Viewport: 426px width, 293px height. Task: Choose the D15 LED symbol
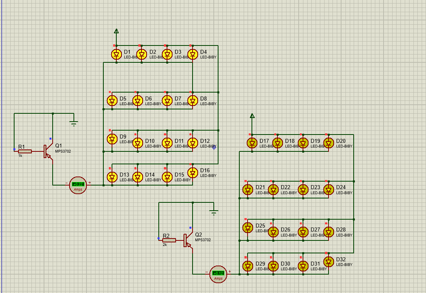(167, 177)
